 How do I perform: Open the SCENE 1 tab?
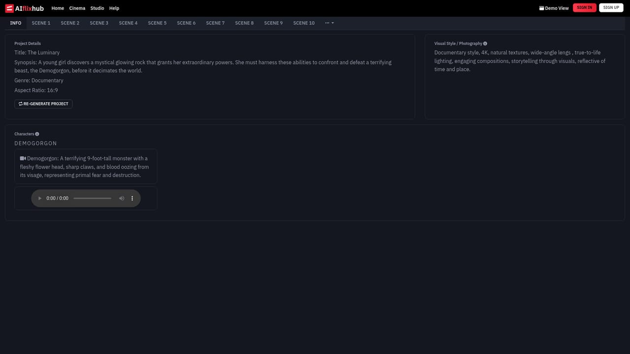(41, 23)
